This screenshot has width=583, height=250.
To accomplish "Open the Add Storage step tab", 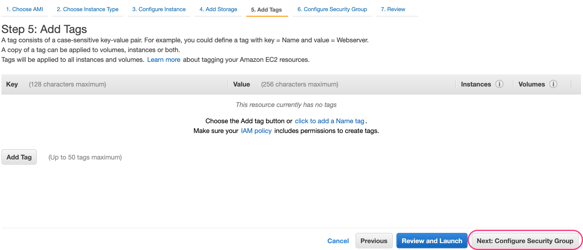I will click(218, 9).
